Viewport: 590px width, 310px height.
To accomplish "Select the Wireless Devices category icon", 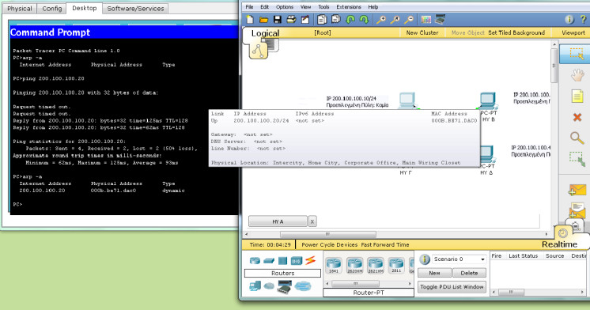I will coord(297,260).
